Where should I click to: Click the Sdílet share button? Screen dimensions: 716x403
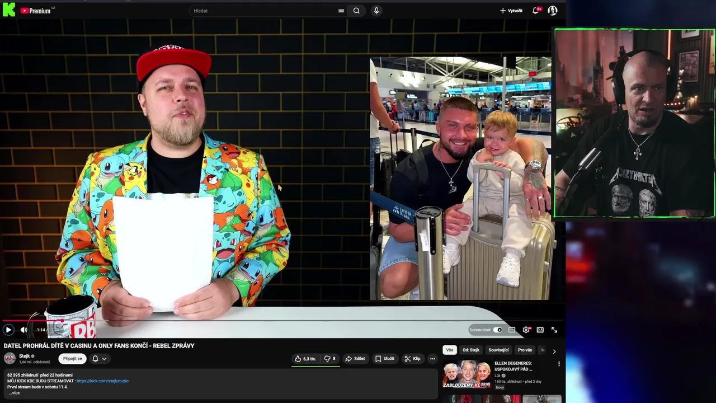pyautogui.click(x=355, y=359)
